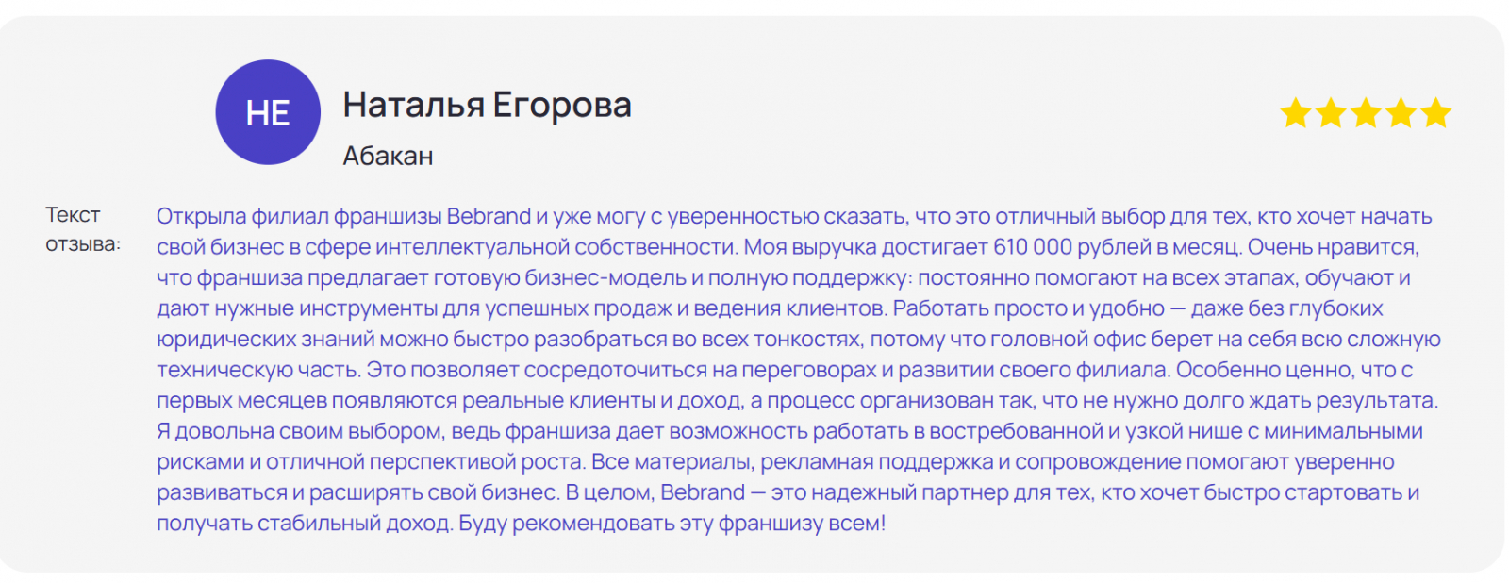
Task: Click the fourth yellow rating star
Action: (x=1401, y=114)
